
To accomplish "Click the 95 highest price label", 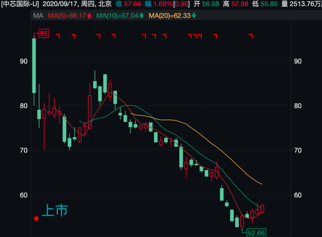I will [44, 33].
